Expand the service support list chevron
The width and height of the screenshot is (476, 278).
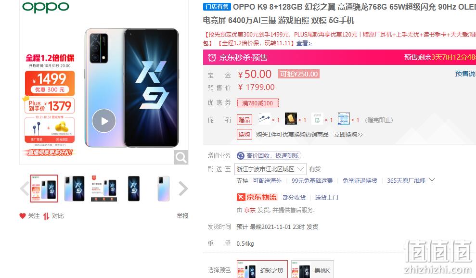coord(432,180)
